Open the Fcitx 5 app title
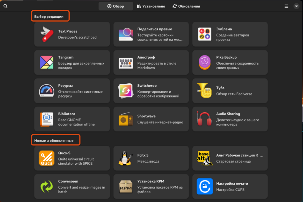 143,155
